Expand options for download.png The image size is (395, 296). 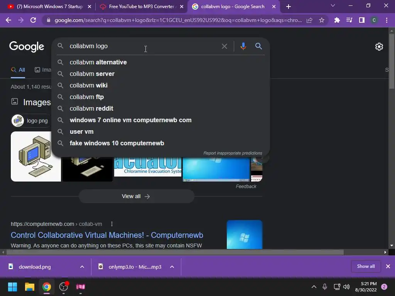pyautogui.click(x=82, y=267)
